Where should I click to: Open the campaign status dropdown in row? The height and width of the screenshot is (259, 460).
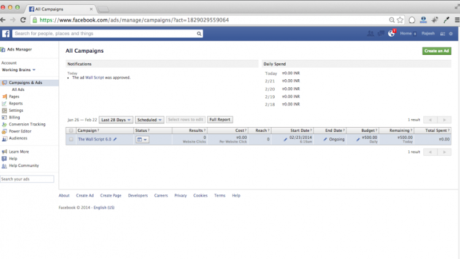click(142, 139)
